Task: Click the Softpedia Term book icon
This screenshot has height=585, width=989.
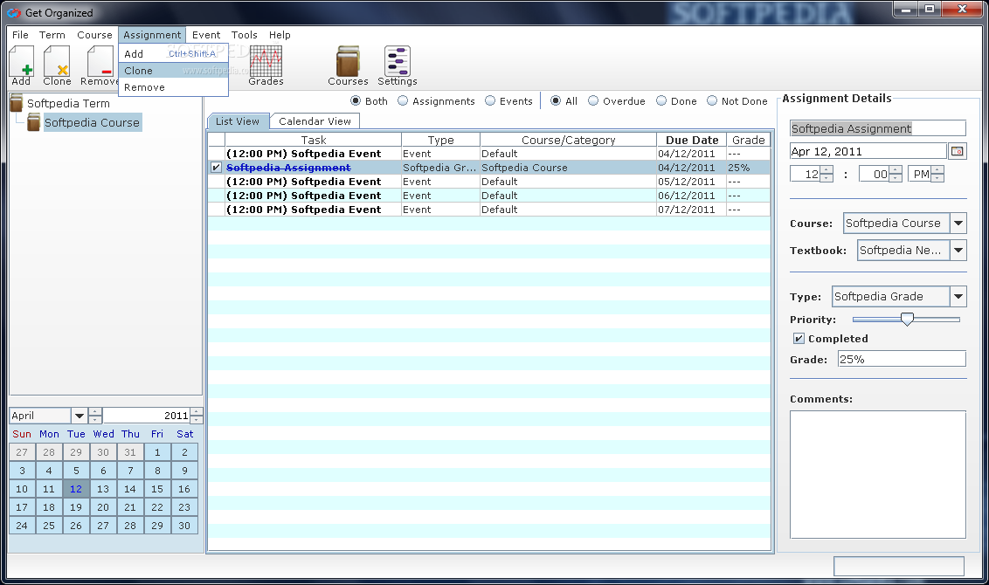Action: point(17,103)
